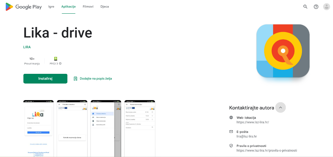Click Dodajte na popis želja

click(96, 79)
